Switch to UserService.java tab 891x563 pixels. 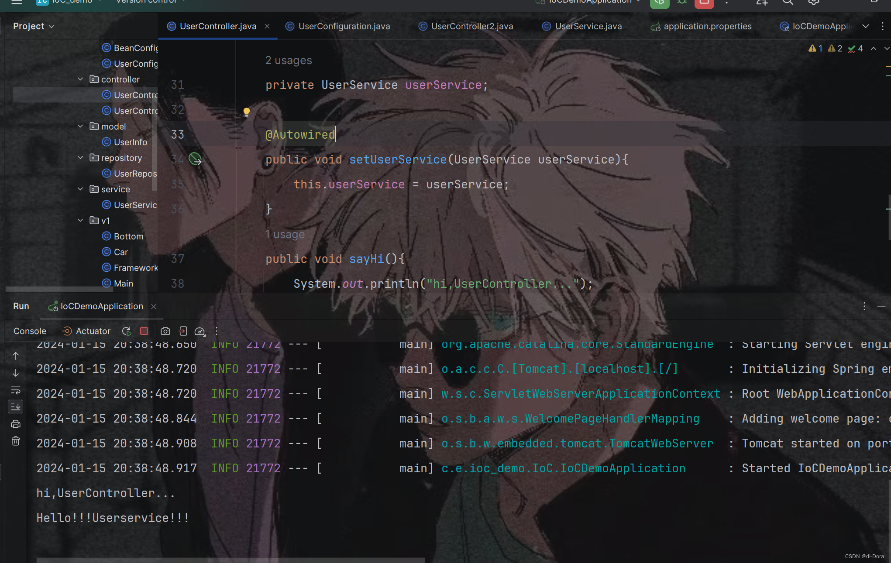point(583,26)
